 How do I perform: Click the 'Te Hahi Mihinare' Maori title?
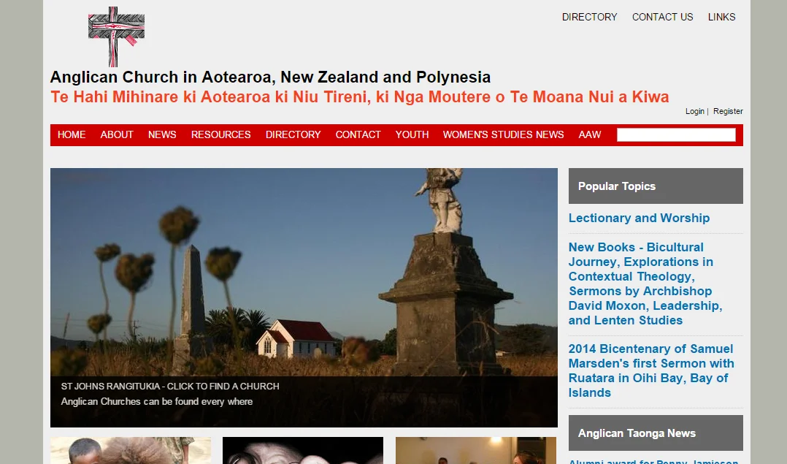pyautogui.click(x=359, y=96)
